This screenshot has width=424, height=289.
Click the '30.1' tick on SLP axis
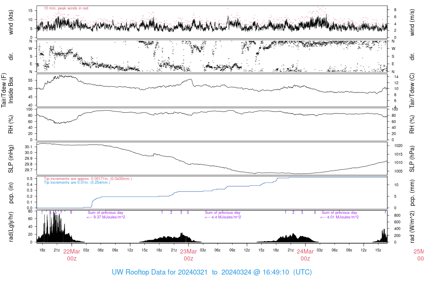point(29,147)
